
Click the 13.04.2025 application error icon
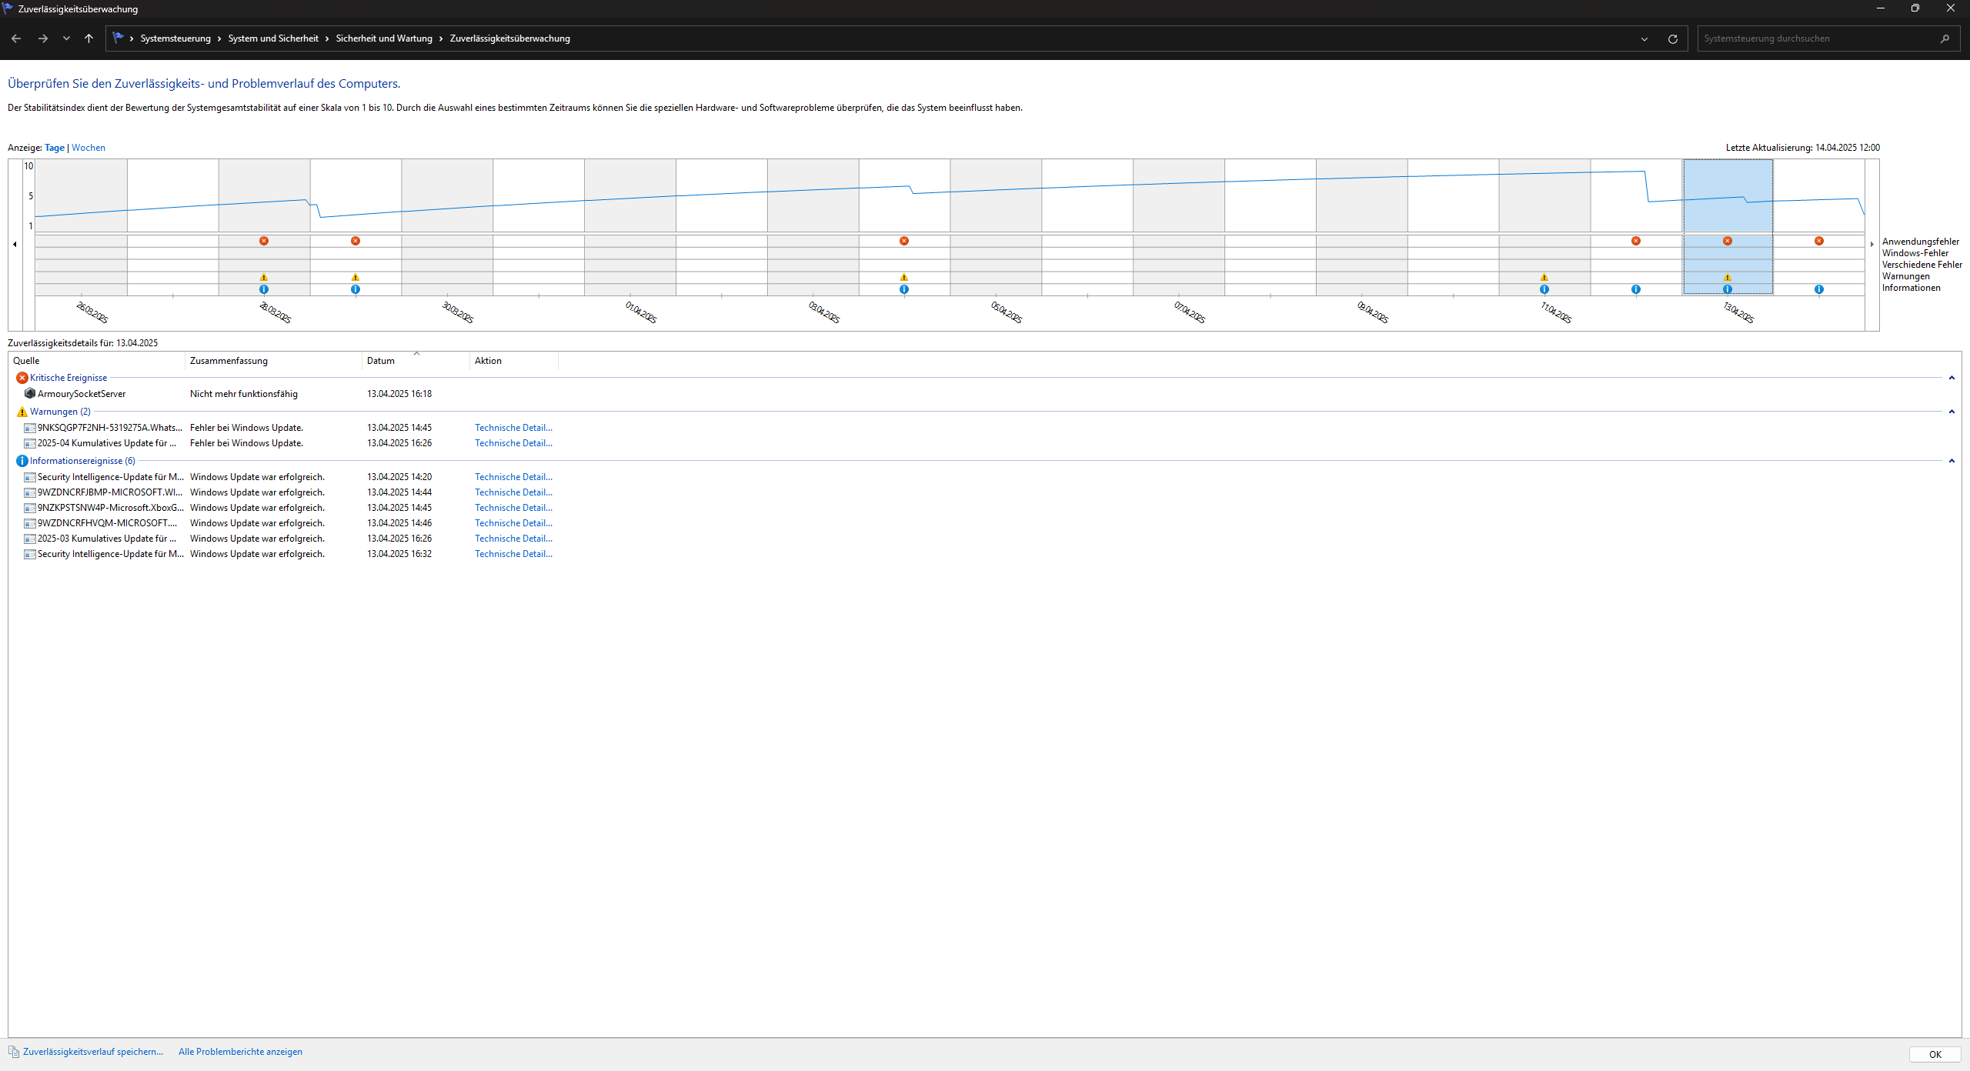(x=1727, y=241)
